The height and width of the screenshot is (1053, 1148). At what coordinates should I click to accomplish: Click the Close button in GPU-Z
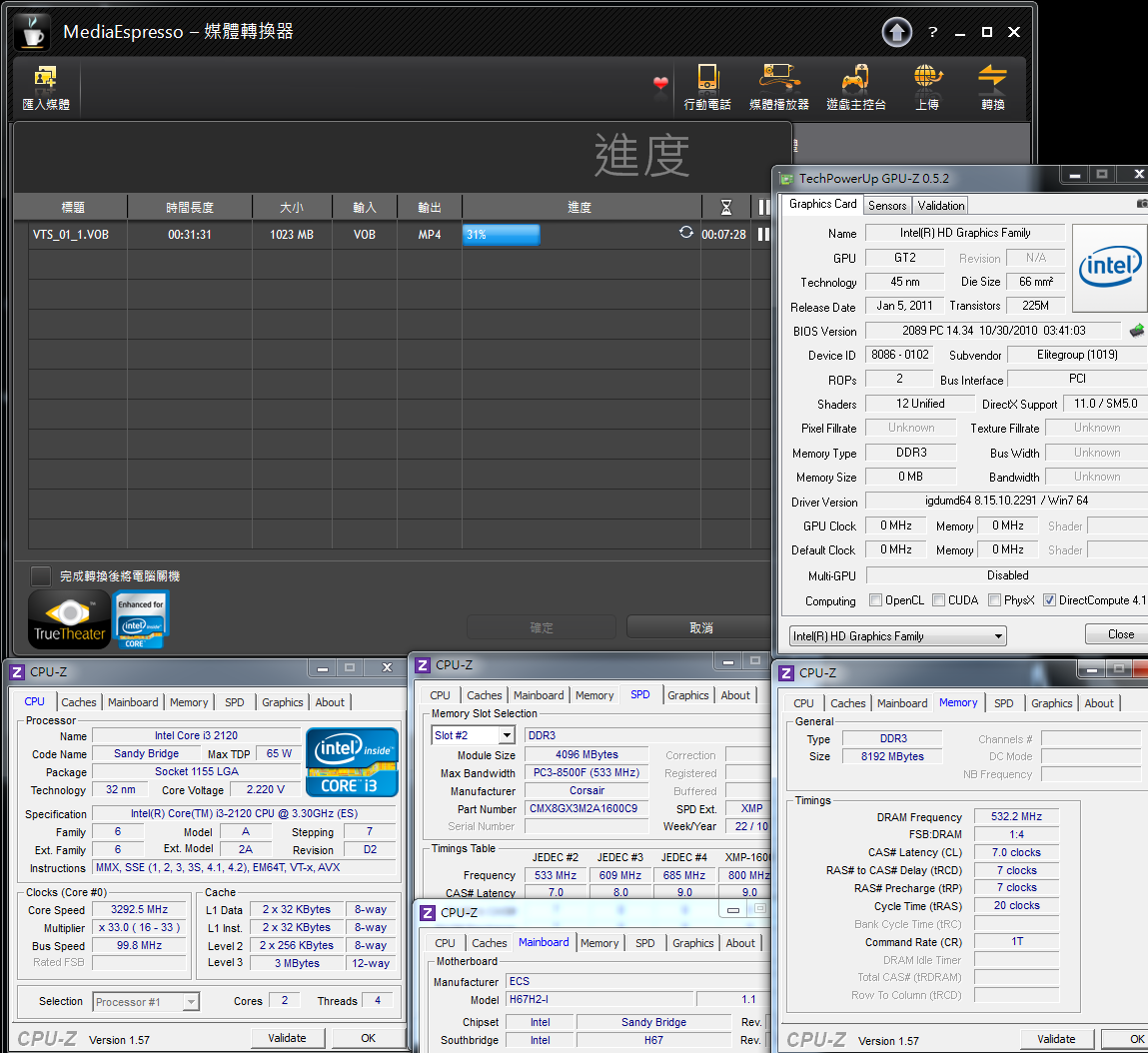tap(1119, 634)
